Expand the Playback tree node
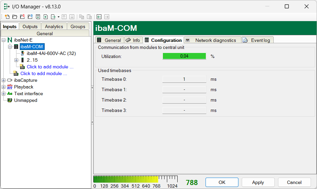Viewport: 317px width, 189px height. (3, 87)
